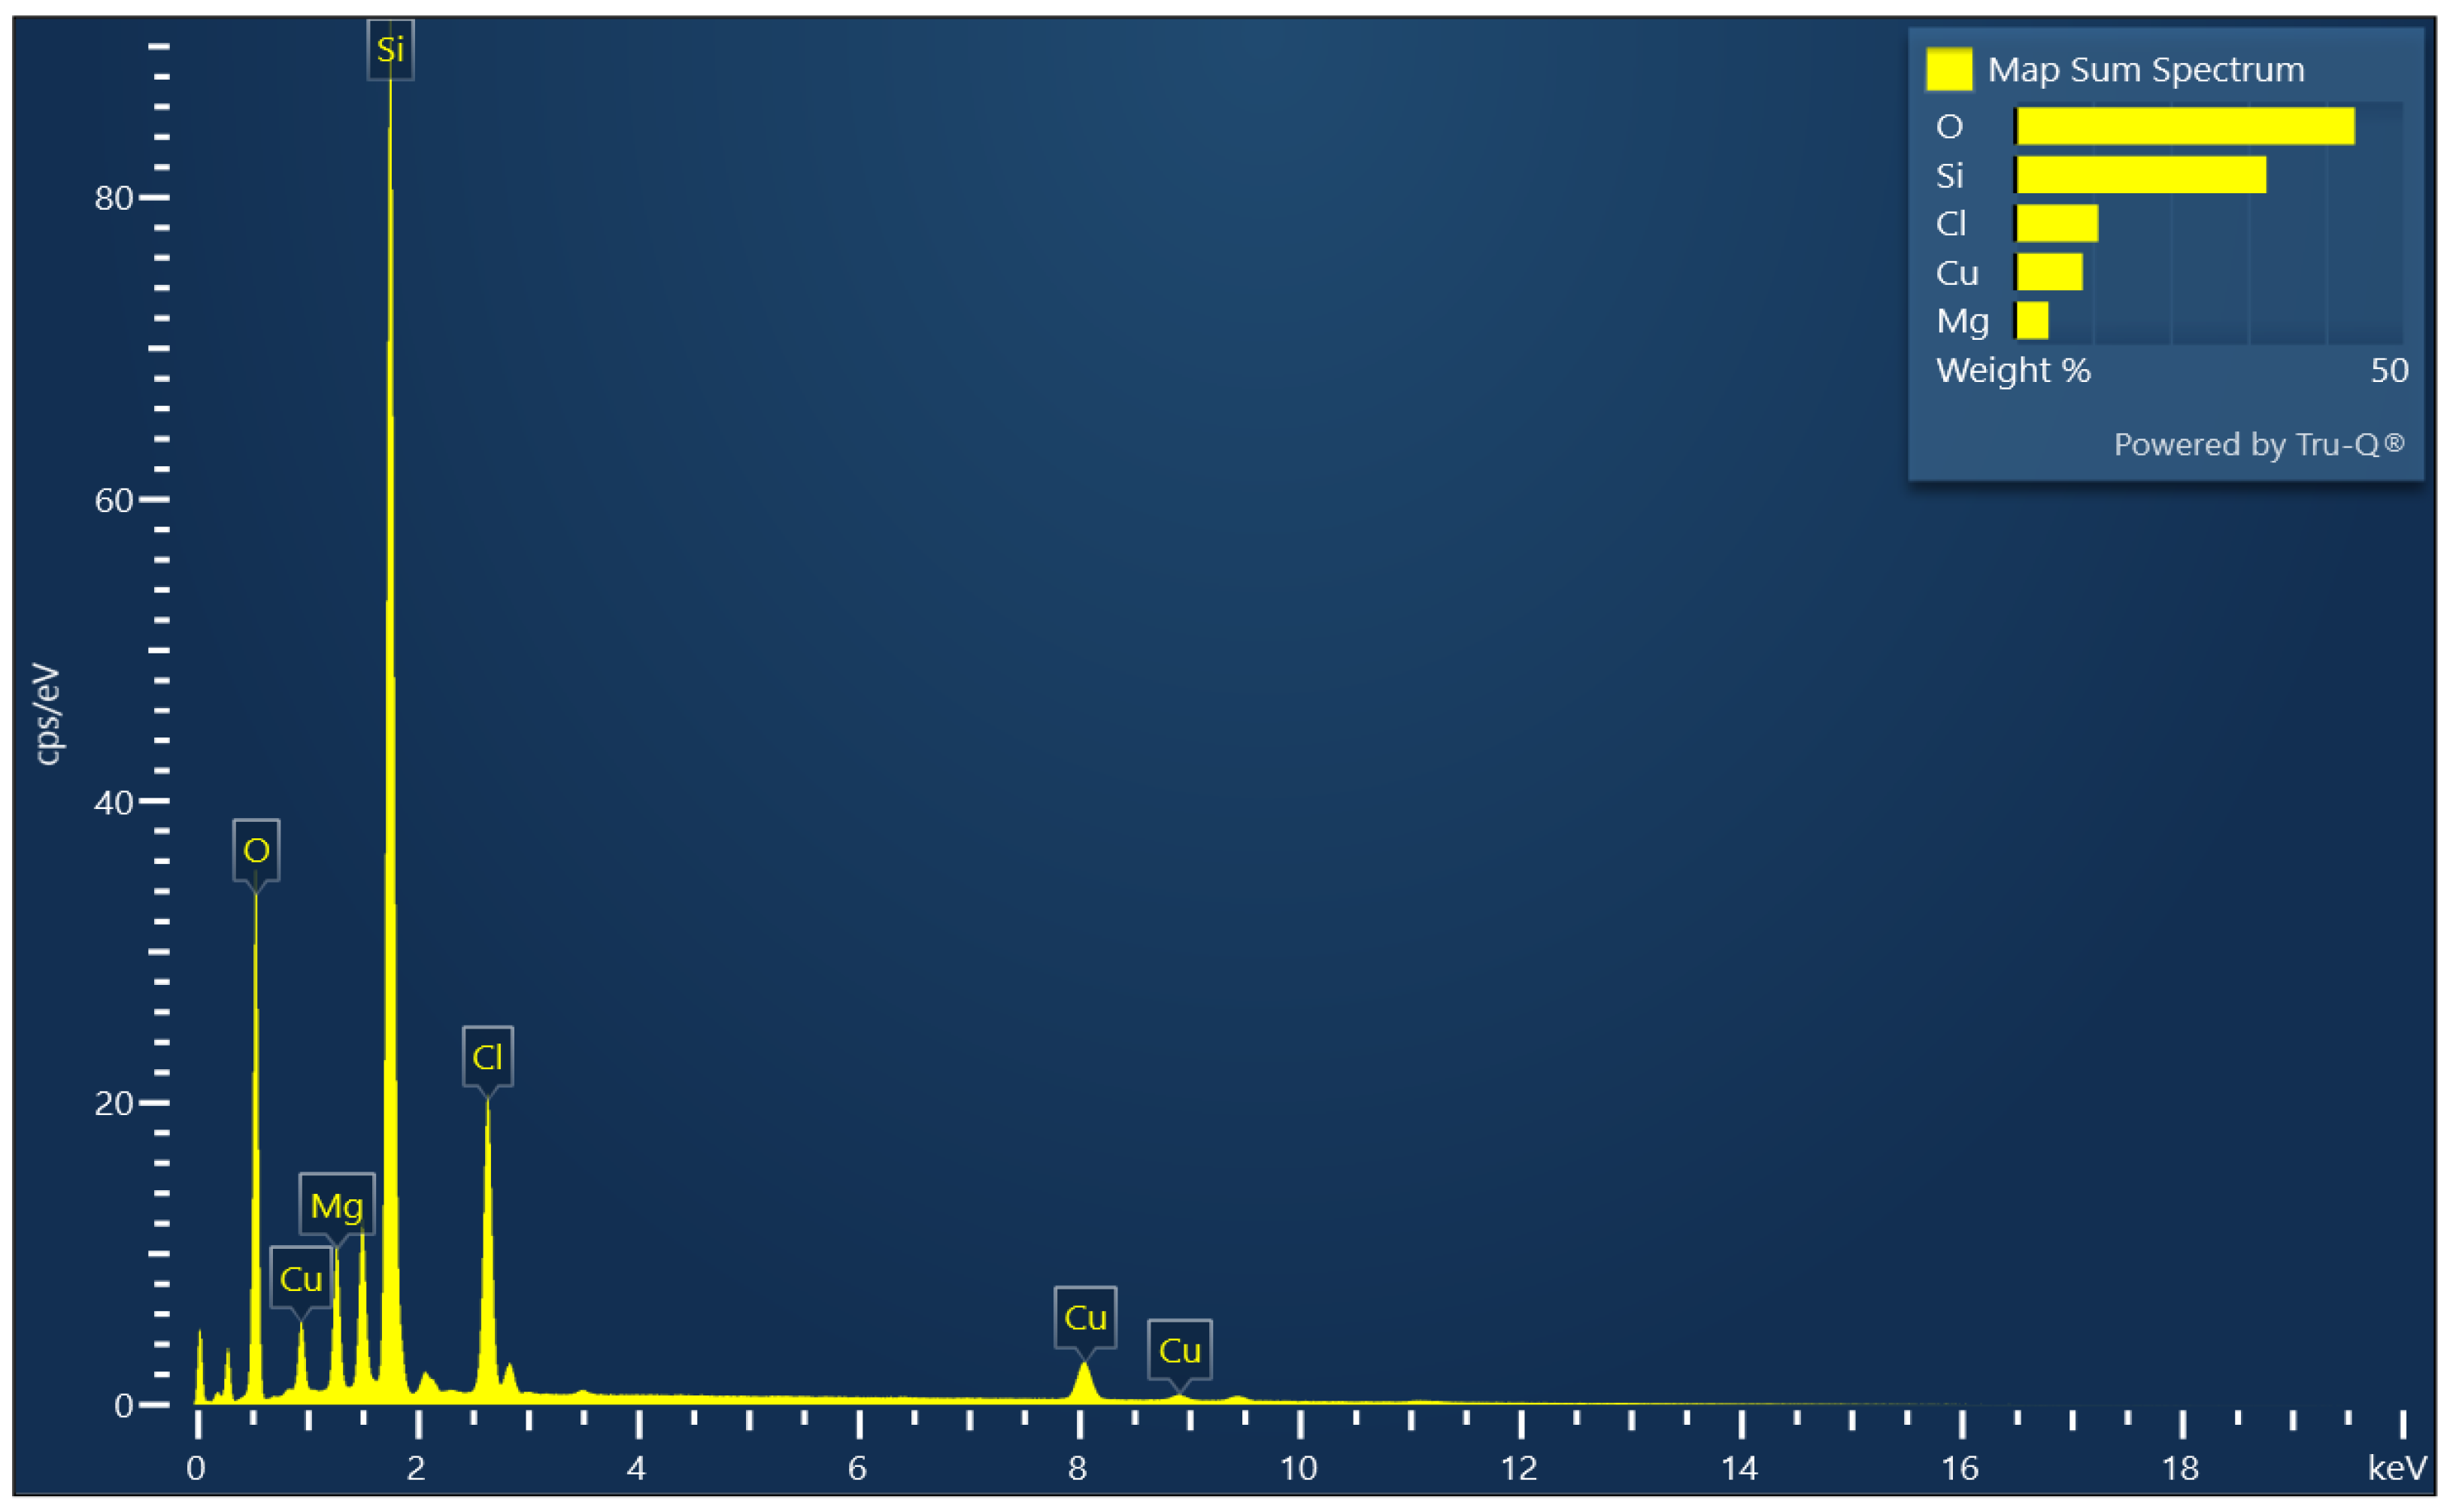Click the Mg peak label

point(337,1205)
